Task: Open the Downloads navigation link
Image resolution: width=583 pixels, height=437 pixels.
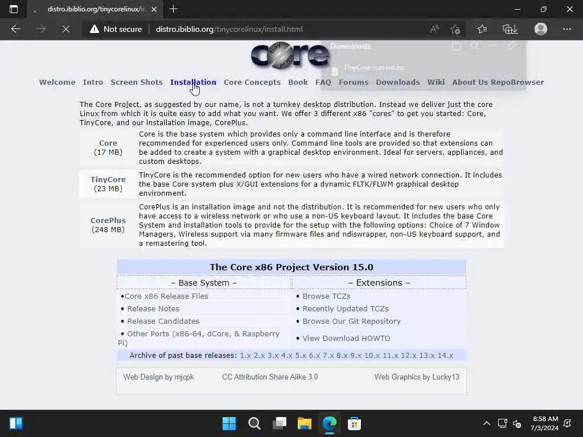Action: pos(398,82)
